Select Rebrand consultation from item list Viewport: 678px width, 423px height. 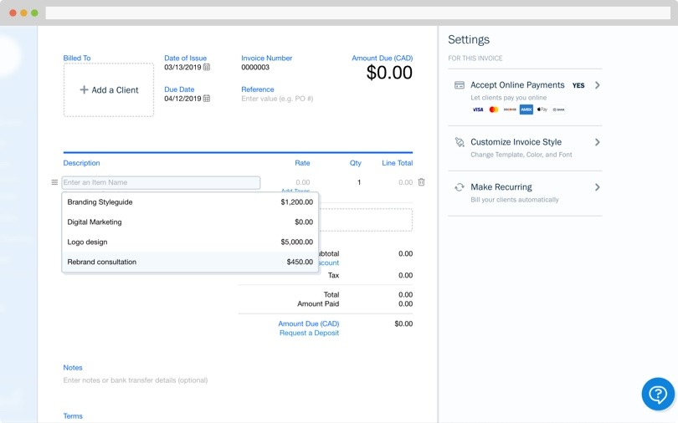coord(190,262)
